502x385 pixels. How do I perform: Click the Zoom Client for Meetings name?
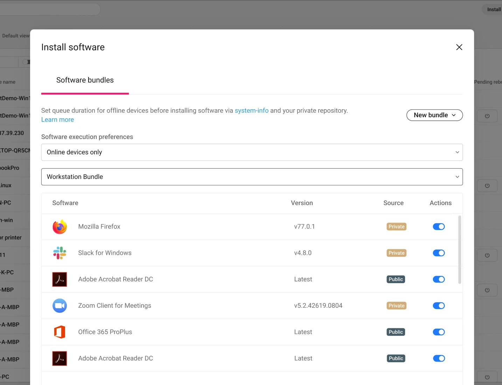114,306
